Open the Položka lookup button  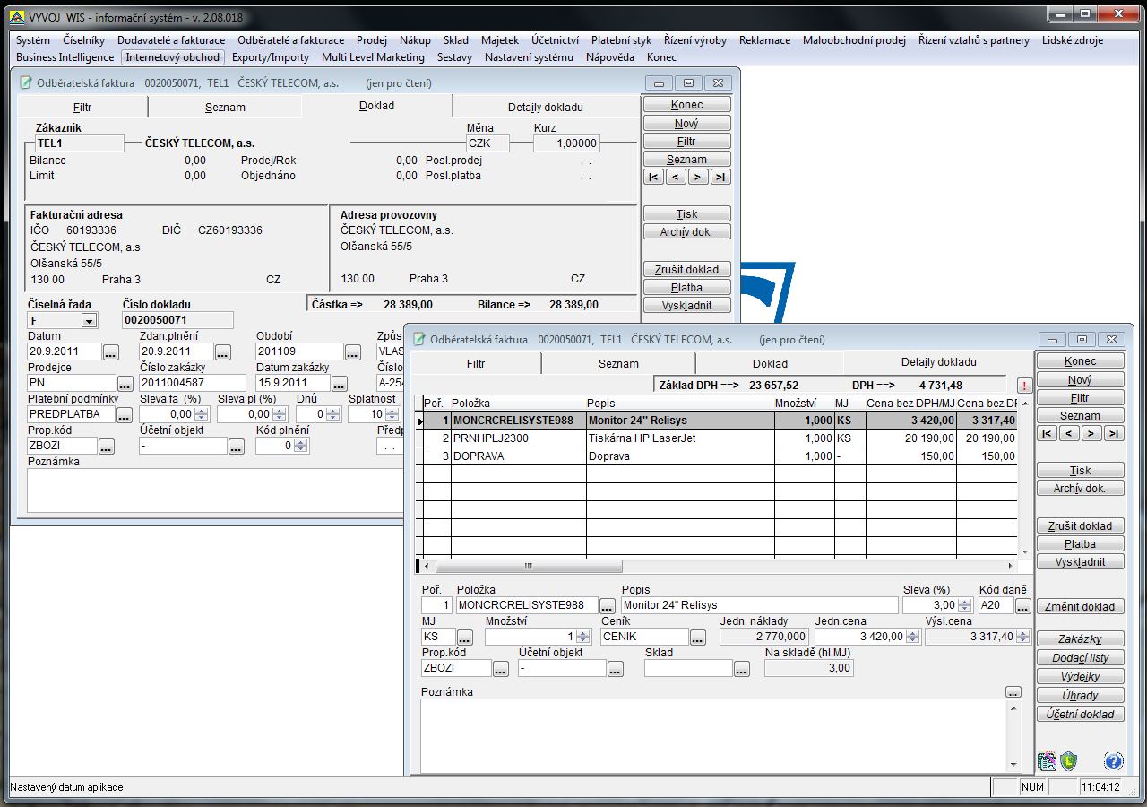608,605
